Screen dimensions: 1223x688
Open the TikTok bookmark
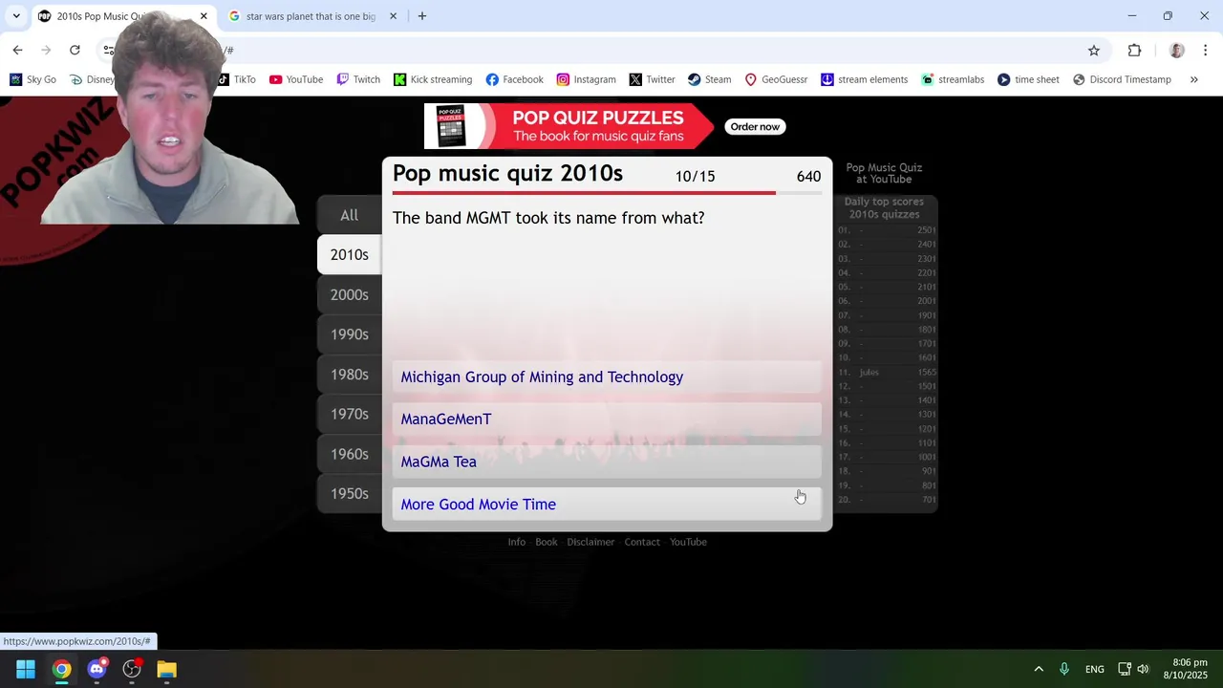(238, 79)
